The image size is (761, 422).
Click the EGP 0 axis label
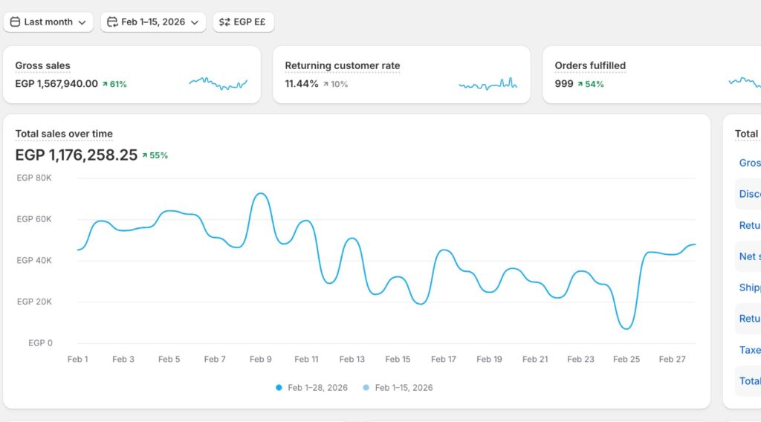point(40,343)
